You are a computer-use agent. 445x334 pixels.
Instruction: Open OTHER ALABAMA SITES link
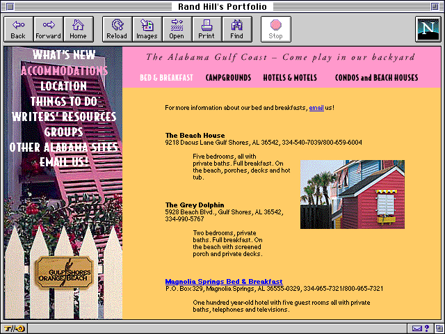tap(63, 148)
